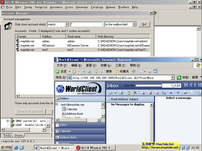Click the Mailbox column header
The height and width of the screenshot is (151, 202).
tap(47, 36)
